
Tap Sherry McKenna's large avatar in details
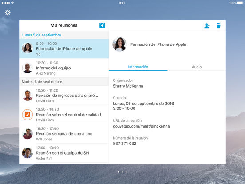119,44
